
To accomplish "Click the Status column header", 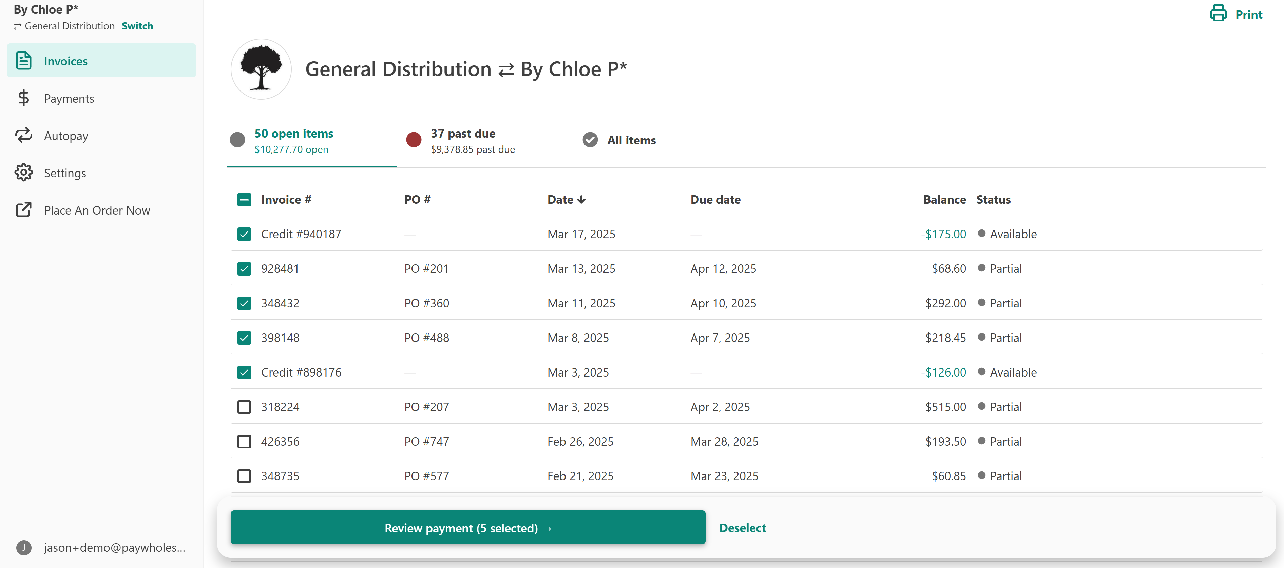I will (993, 200).
